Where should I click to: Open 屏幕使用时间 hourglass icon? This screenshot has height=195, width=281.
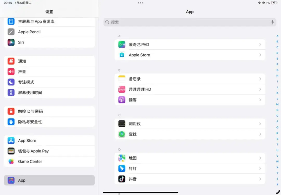click(x=11, y=93)
